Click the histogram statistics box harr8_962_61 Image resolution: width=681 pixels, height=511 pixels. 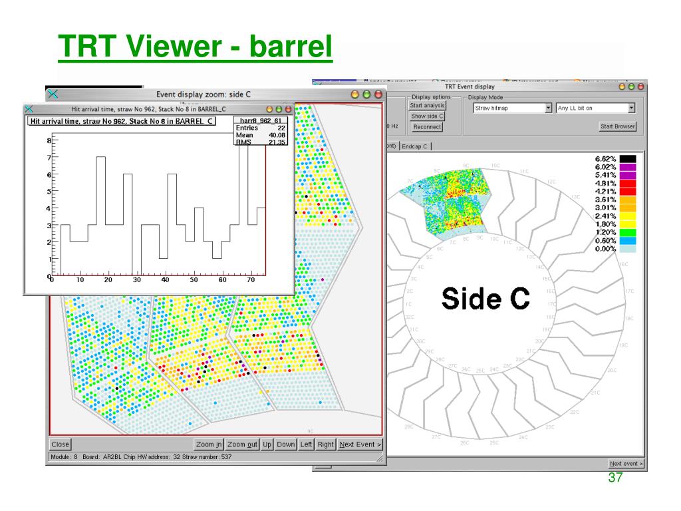[x=261, y=130]
